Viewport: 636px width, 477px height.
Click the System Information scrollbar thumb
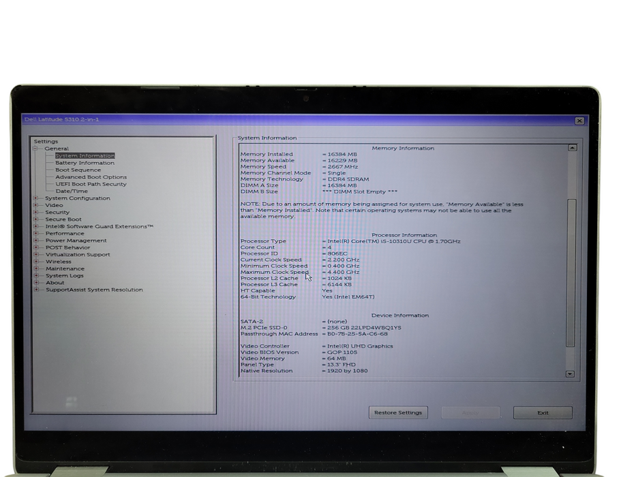point(571,273)
